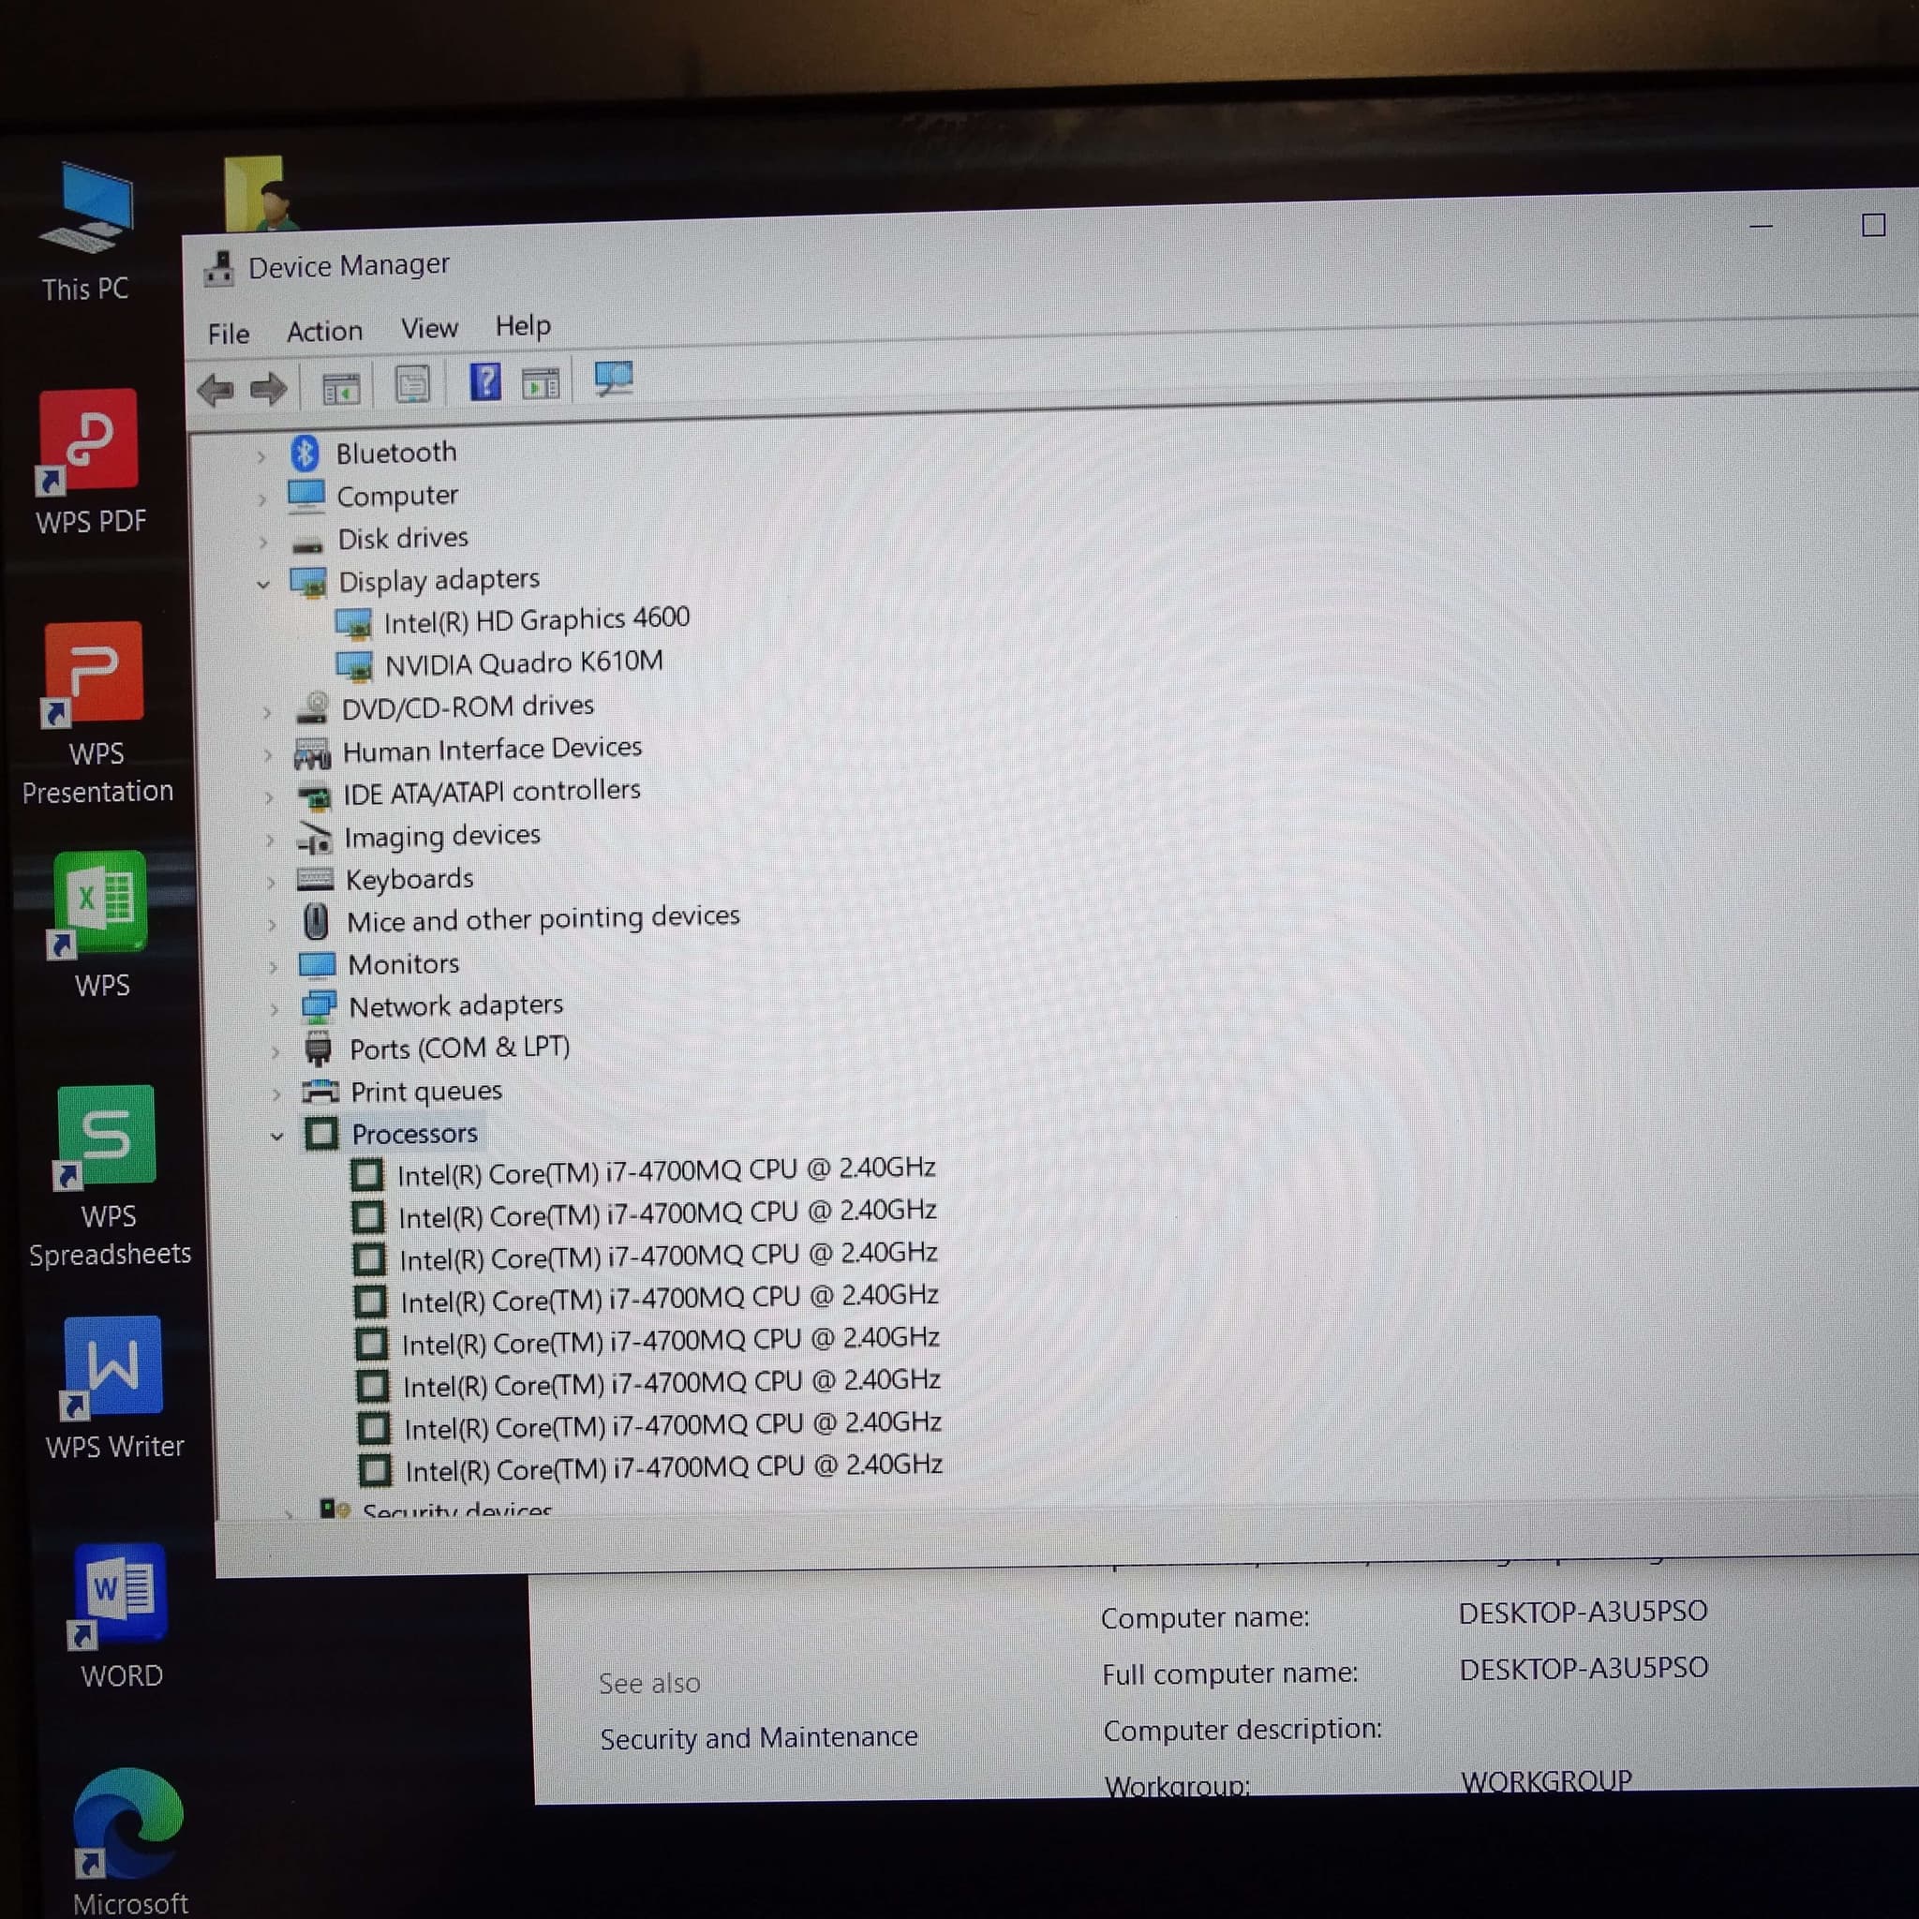Click the Forward arrow toolbar icon
The height and width of the screenshot is (1919, 1919).
[x=269, y=388]
